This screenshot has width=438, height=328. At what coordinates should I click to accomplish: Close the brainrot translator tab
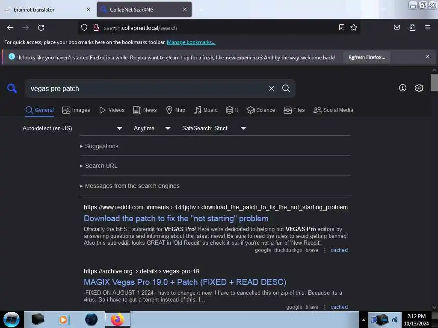[x=89, y=9]
